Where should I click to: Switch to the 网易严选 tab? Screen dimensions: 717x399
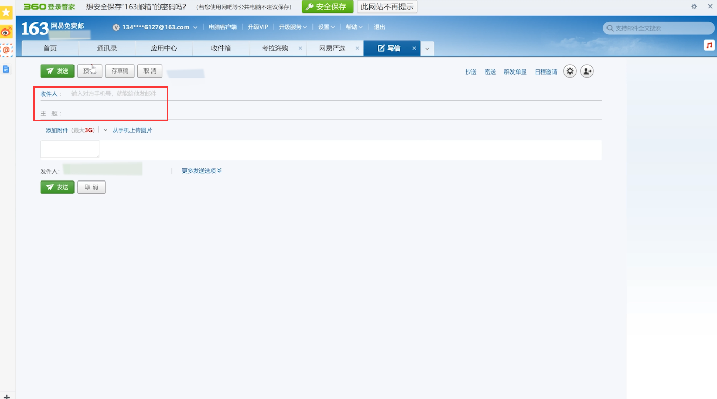pos(332,48)
